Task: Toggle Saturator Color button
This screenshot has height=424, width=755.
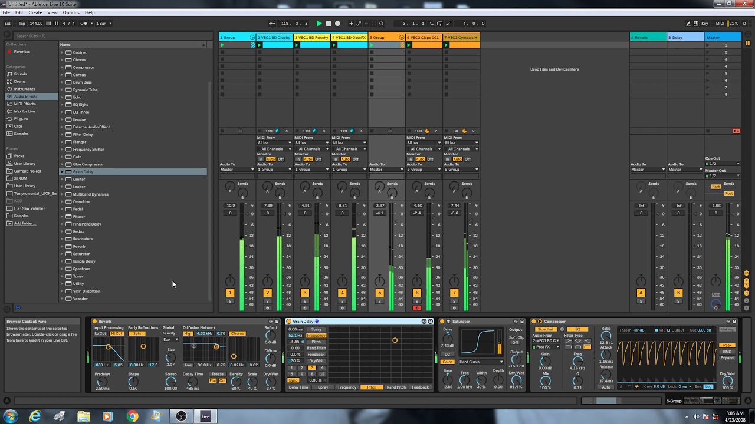Action: (447, 362)
